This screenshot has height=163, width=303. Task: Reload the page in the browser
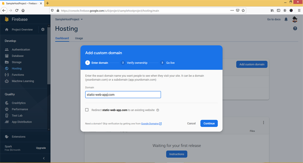pyautogui.click(x=17, y=10)
